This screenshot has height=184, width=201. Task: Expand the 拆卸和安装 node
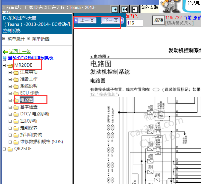pyautogui.click(x=10, y=135)
